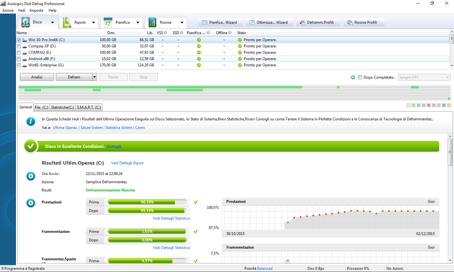
Task: Click the Analisi button
Action: click(37, 77)
